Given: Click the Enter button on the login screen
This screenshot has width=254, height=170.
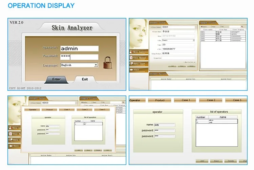Looking at the screenshot, I should (56, 80).
